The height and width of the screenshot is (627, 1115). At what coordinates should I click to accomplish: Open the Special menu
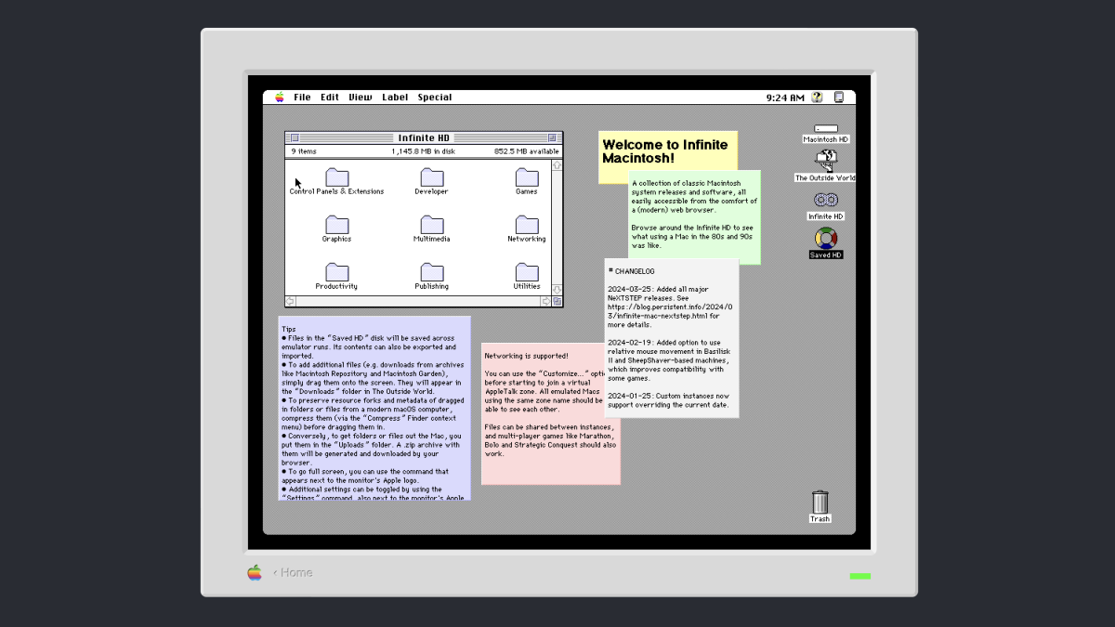click(x=435, y=97)
